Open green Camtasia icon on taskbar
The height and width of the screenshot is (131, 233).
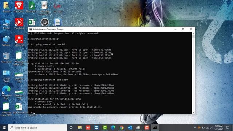click(105, 128)
